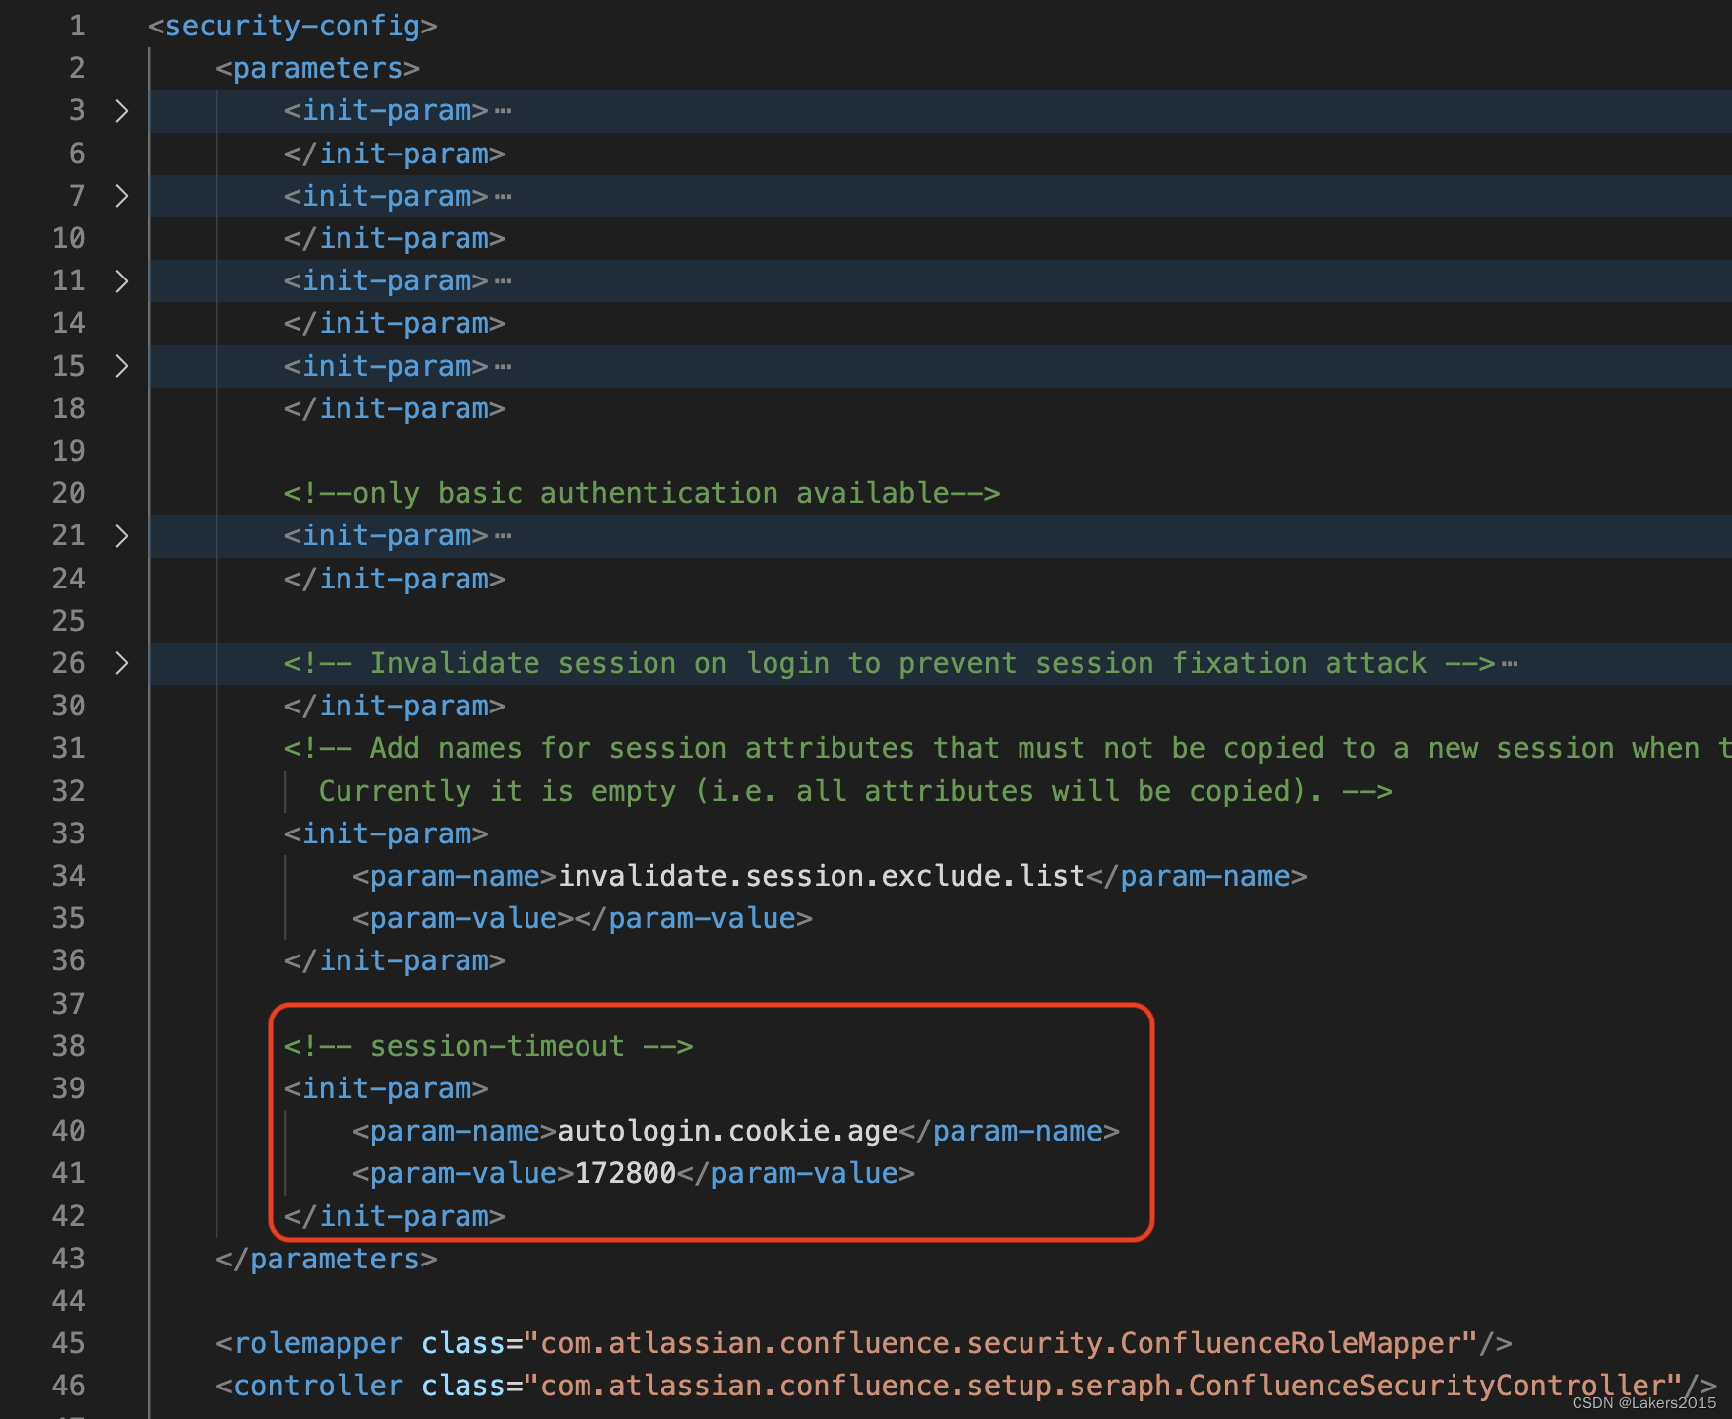Click the closing init-param tag on line 24
This screenshot has height=1419, width=1732.
[x=395, y=579]
